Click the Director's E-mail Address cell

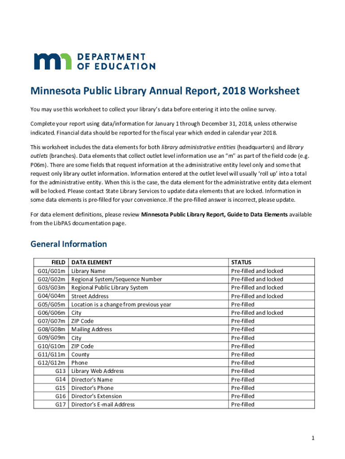click(103, 405)
